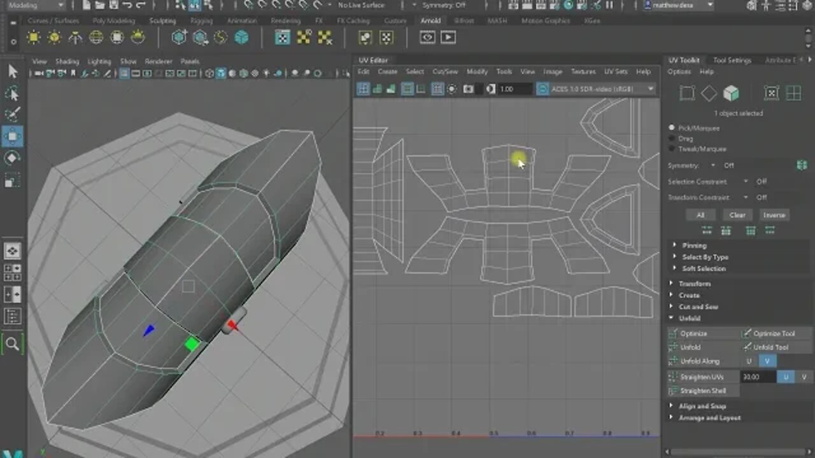Choose the Paint Selection tool
Screen dimensions: 815x458
tap(13, 115)
